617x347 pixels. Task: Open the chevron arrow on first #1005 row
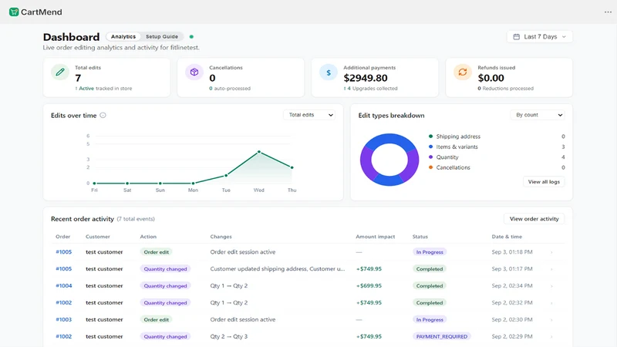[551, 252]
